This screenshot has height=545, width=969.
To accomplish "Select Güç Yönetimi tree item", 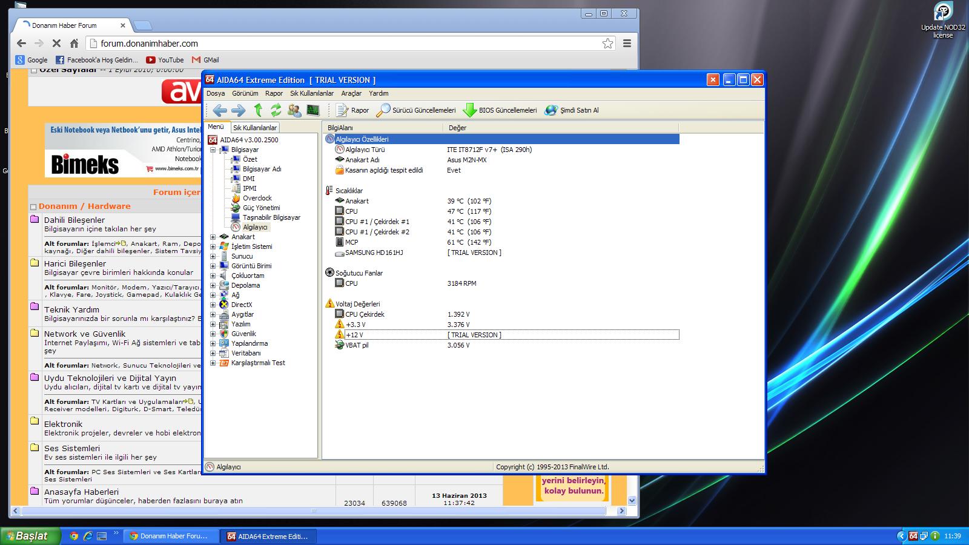I will [261, 208].
